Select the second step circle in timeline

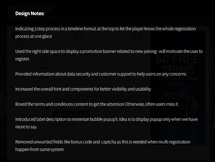click(78, 36)
